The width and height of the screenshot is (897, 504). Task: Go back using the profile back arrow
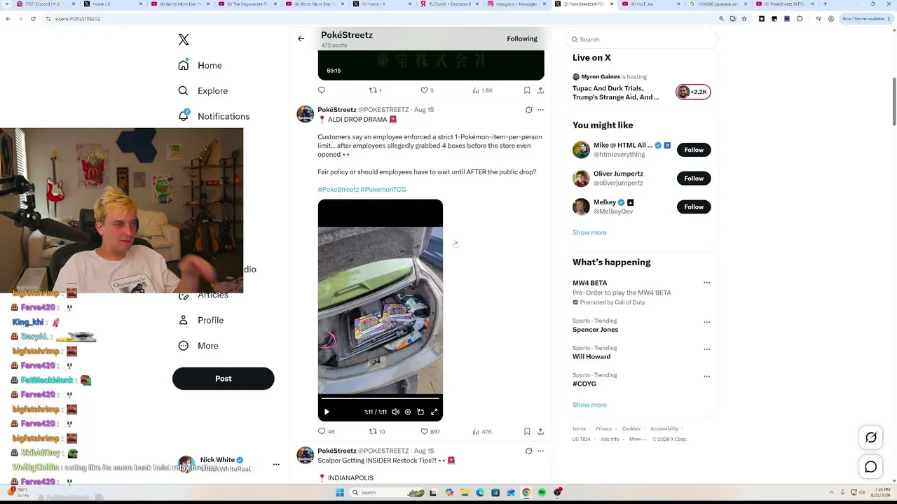(301, 39)
